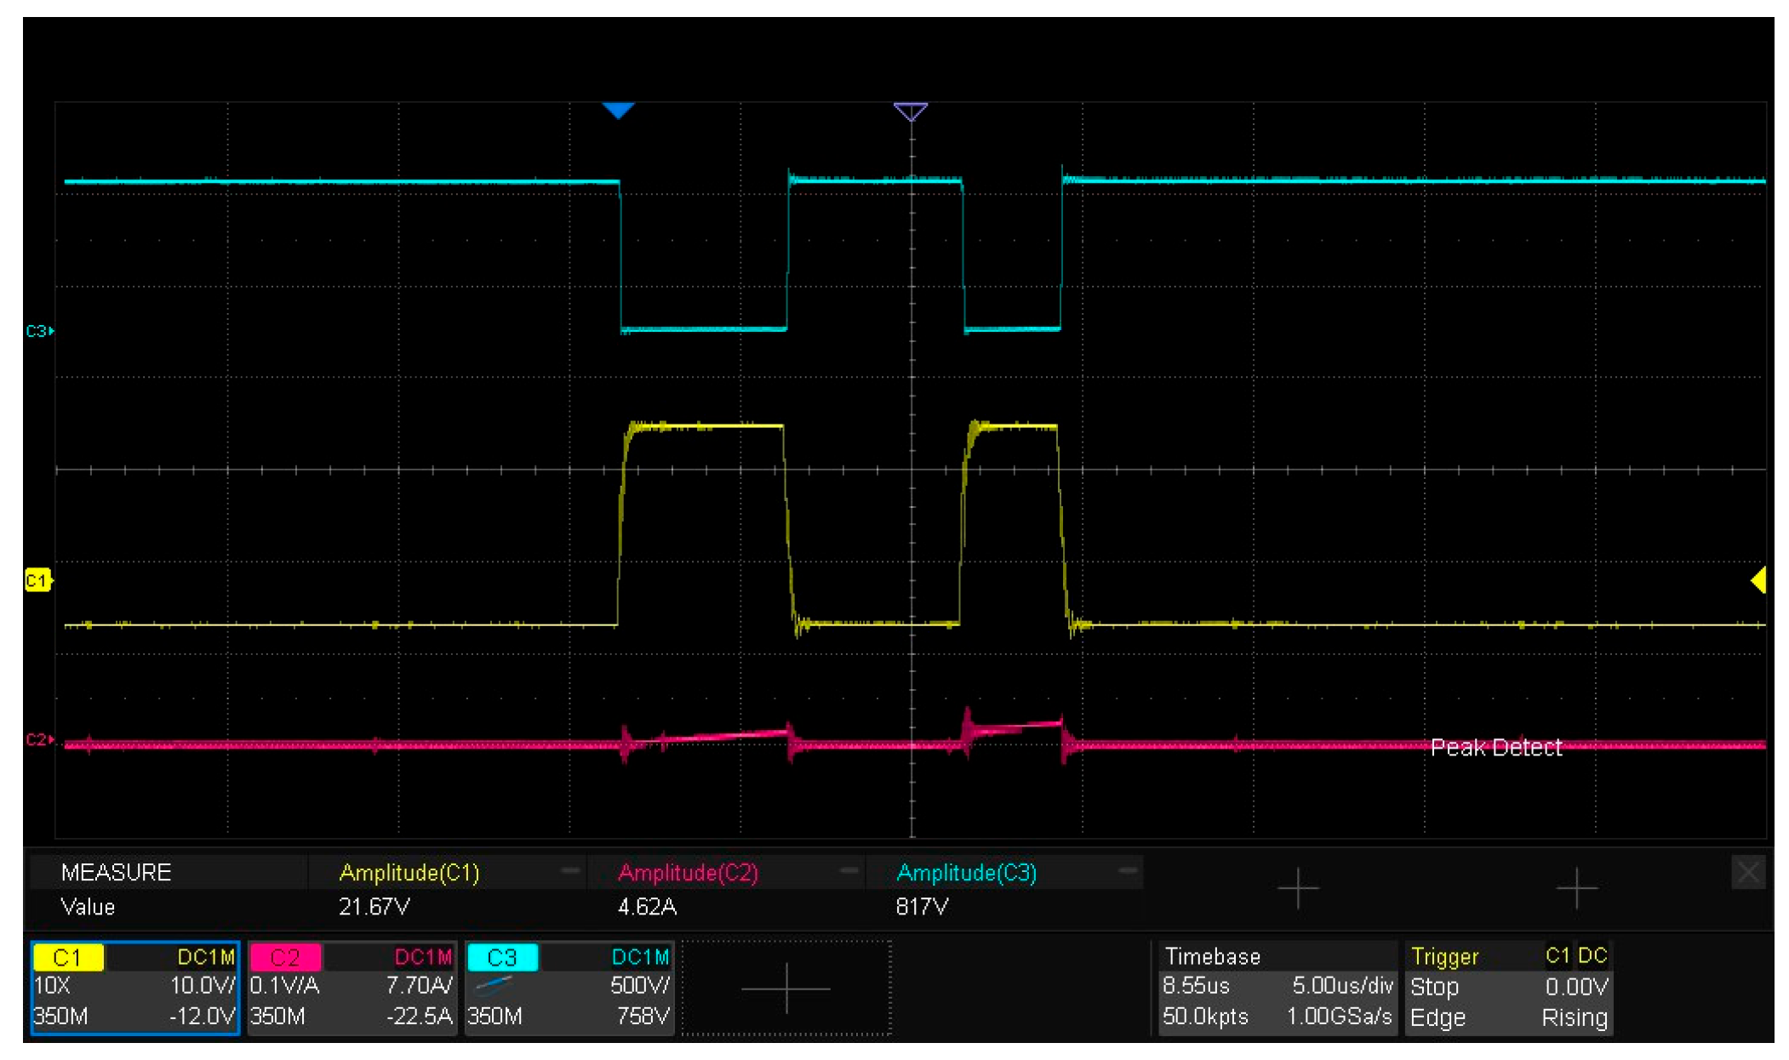Remove the Amplitude(C2) measurement with minus icon
This screenshot has height=1060, width=1789.
849,870
